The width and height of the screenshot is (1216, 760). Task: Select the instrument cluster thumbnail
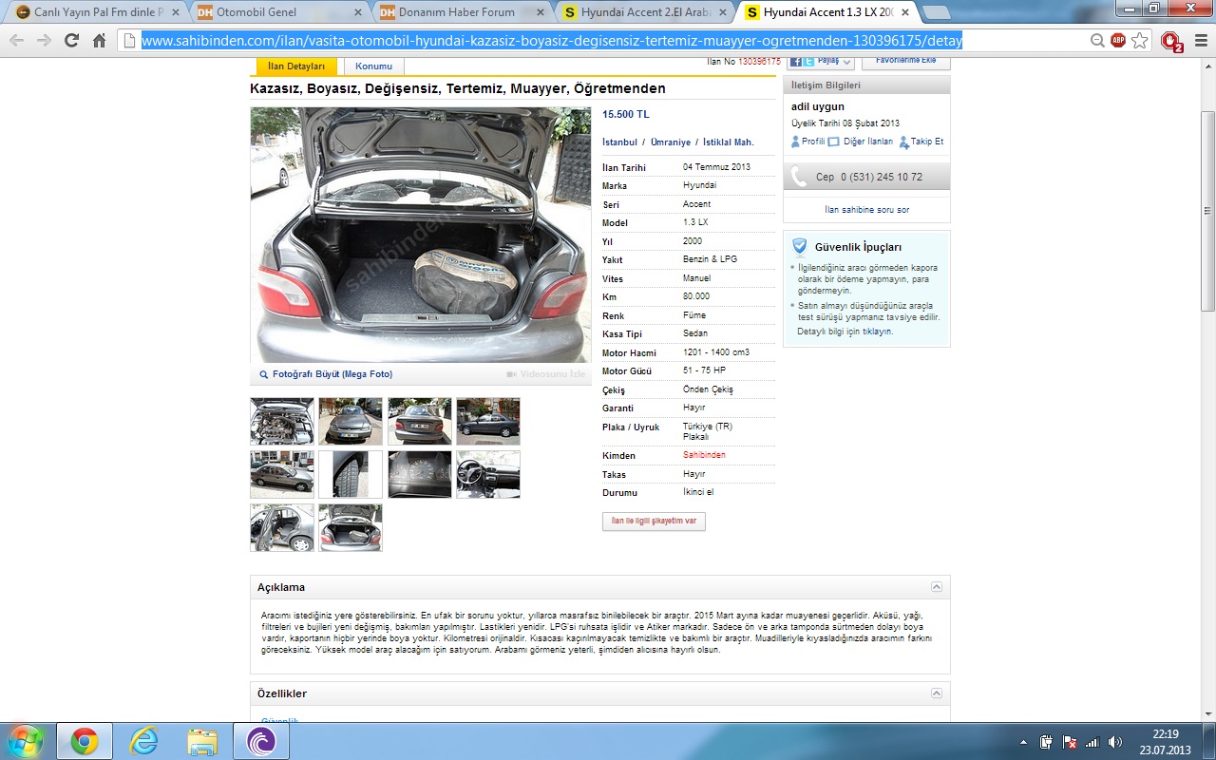(x=420, y=474)
